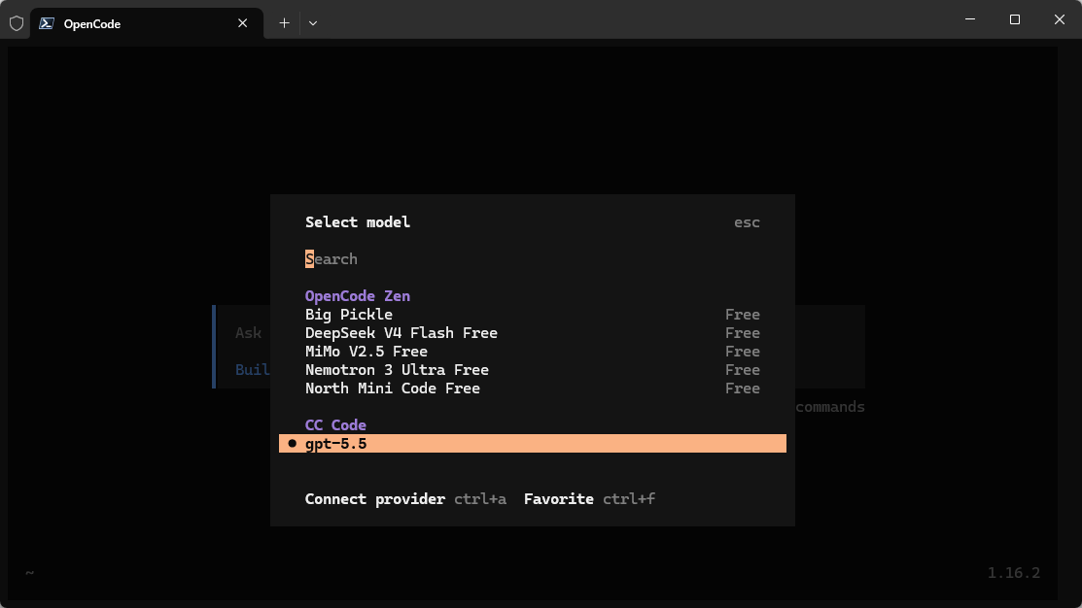This screenshot has width=1082, height=608.
Task: Choose North Mini Code Free model
Action: tap(532, 388)
